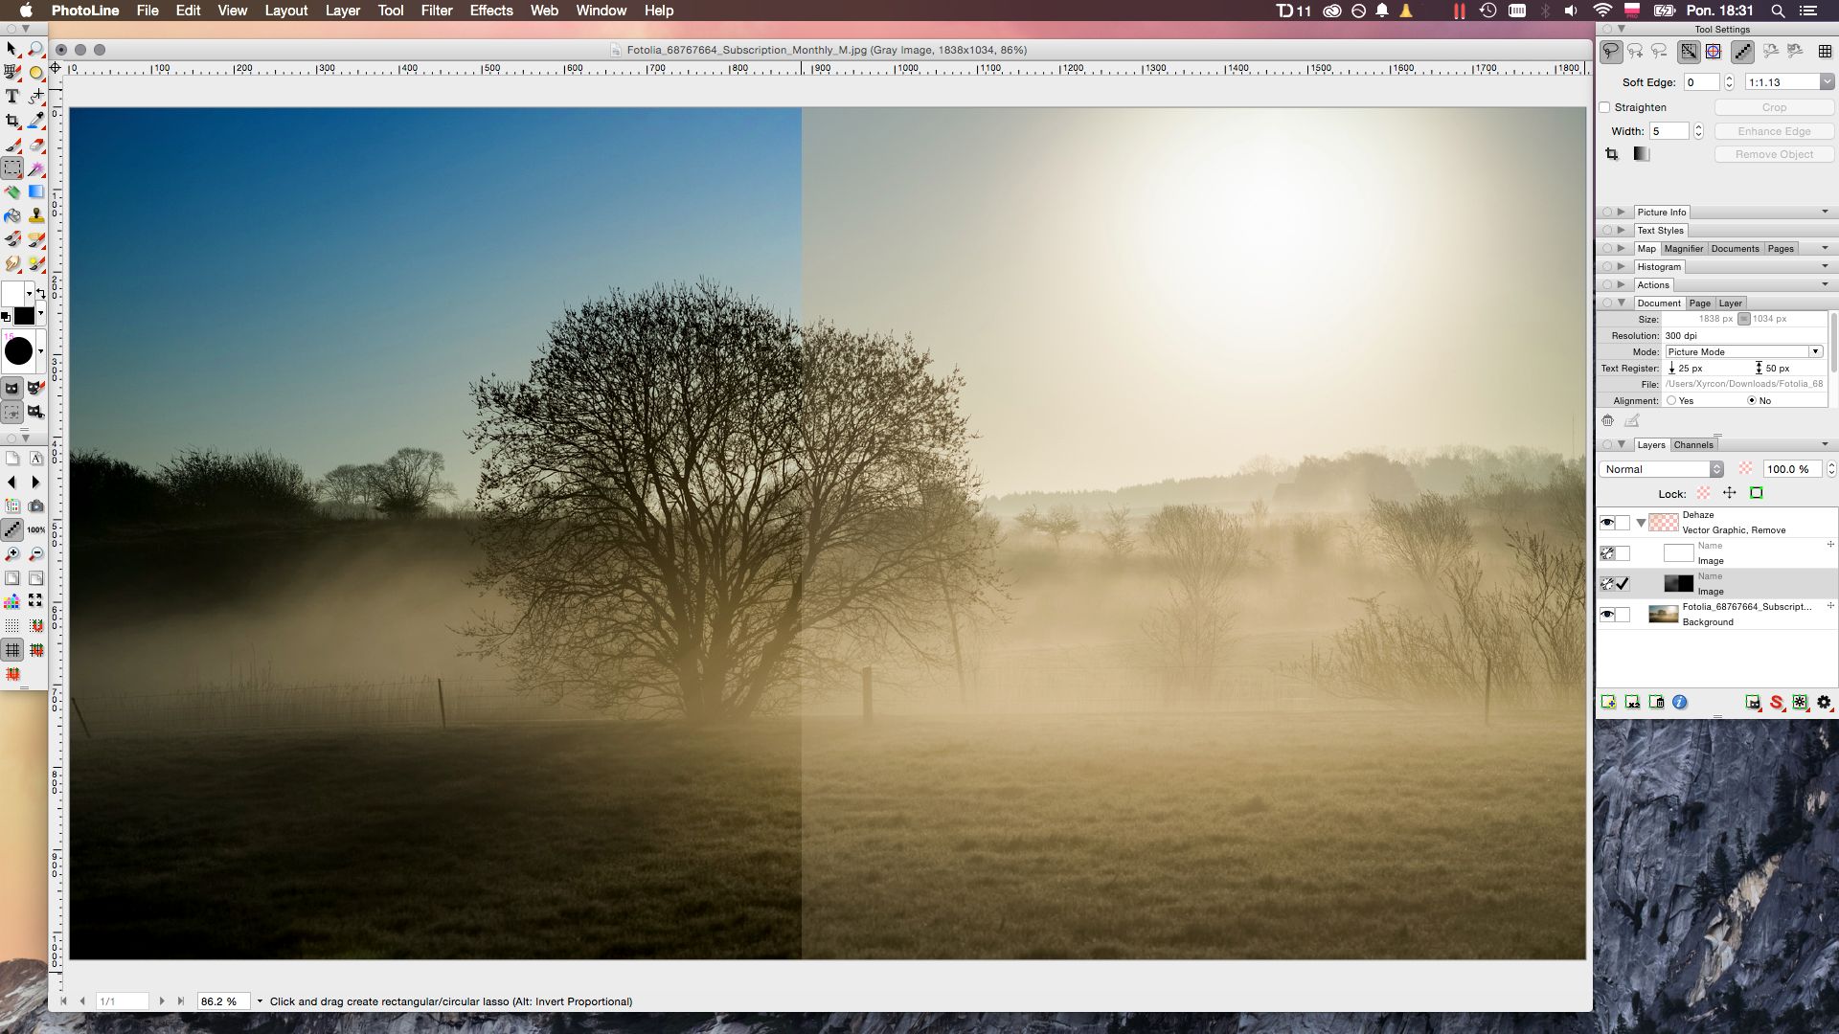The width and height of the screenshot is (1839, 1034).
Task: Click the layer info icon
Action: 1680,703
